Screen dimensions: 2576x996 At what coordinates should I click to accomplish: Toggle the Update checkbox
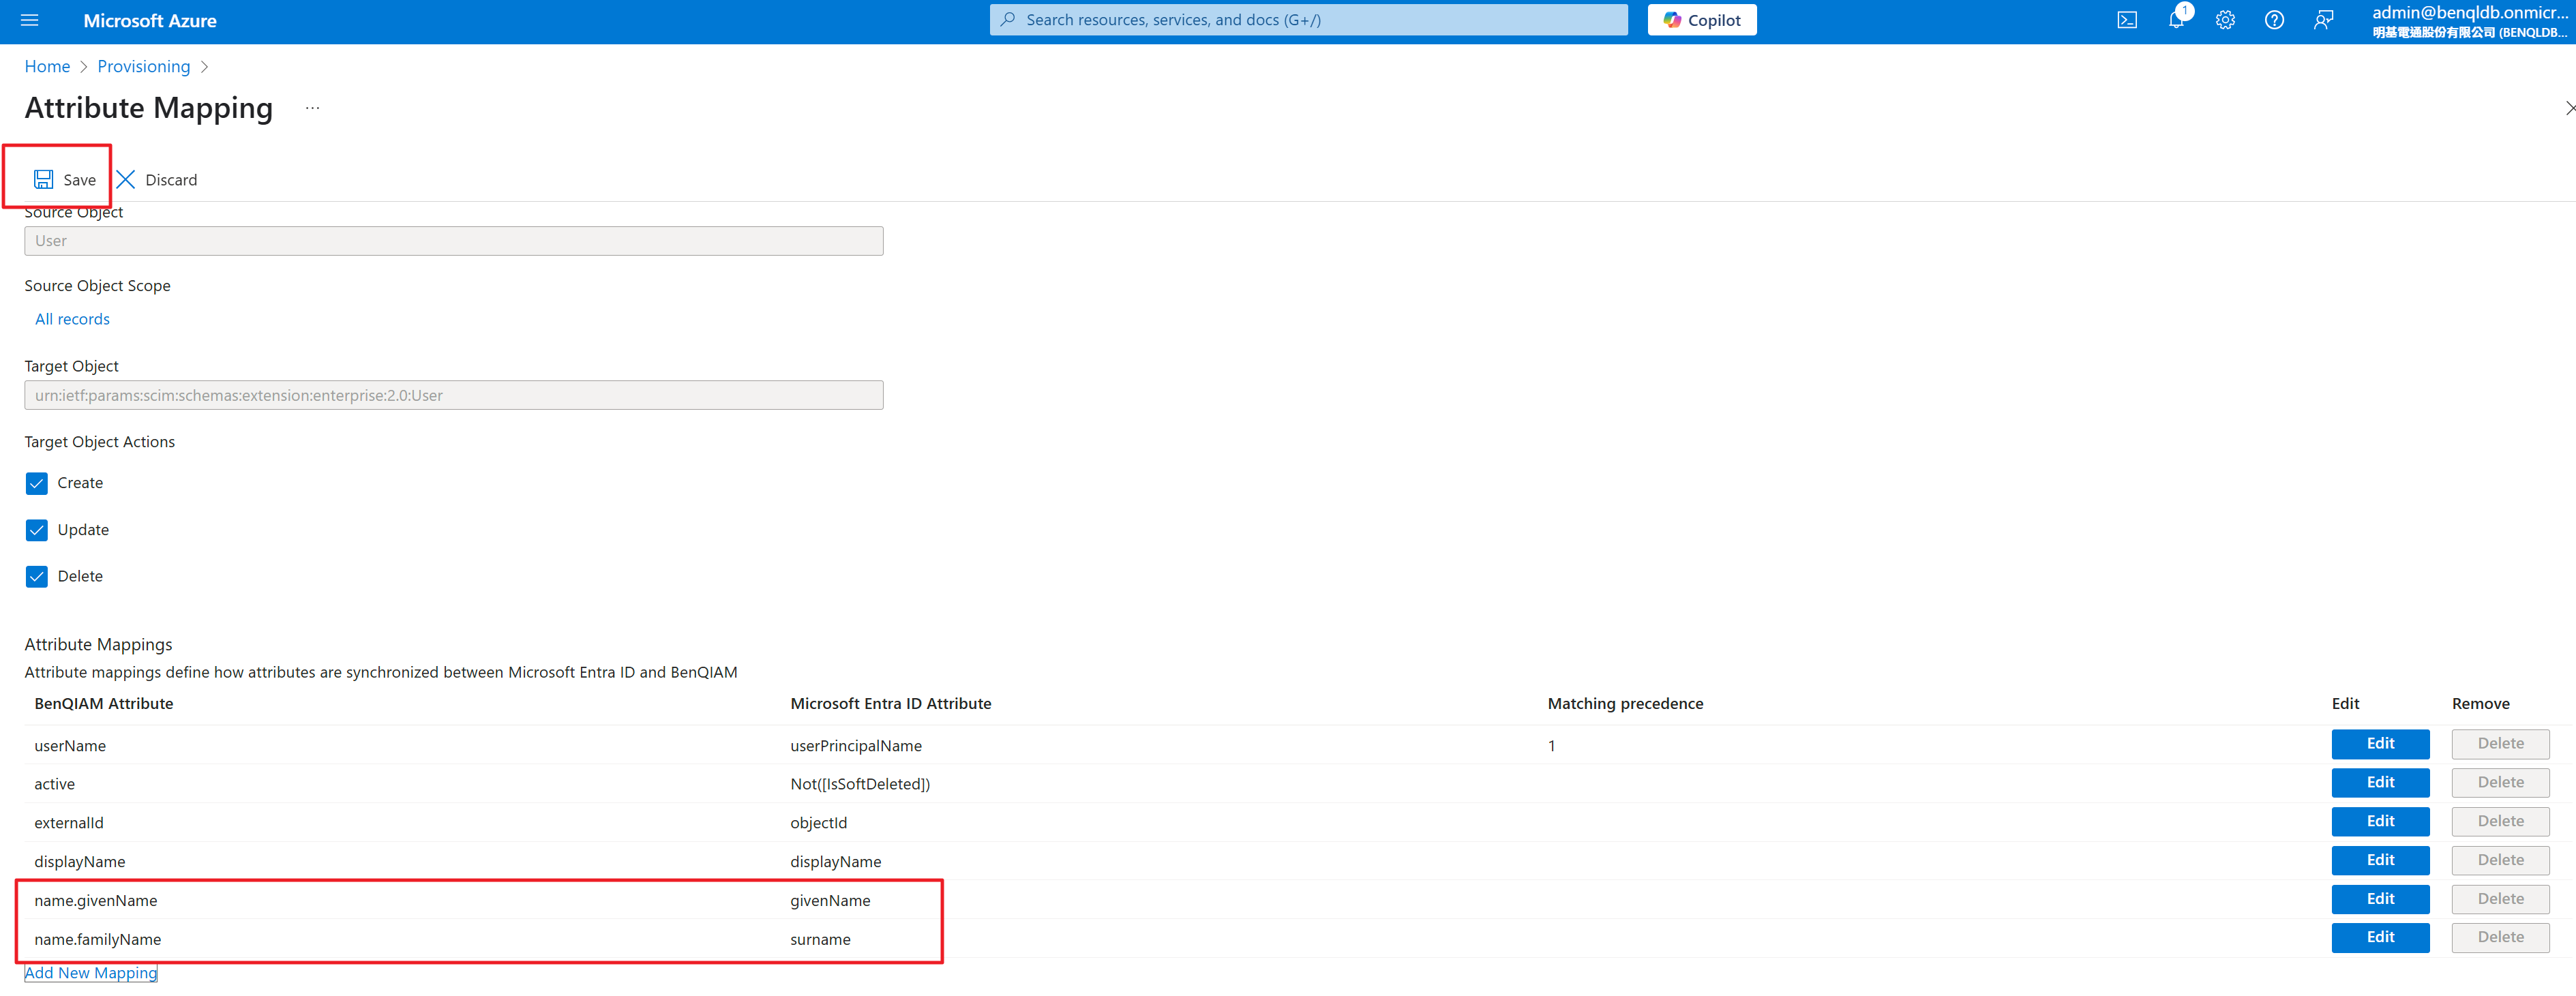[37, 530]
